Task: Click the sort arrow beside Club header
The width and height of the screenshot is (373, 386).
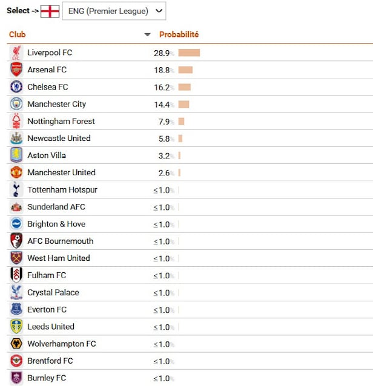Action: click(x=147, y=34)
